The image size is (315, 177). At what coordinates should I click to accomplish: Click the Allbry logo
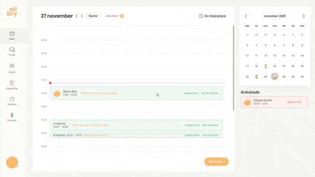(12, 12)
